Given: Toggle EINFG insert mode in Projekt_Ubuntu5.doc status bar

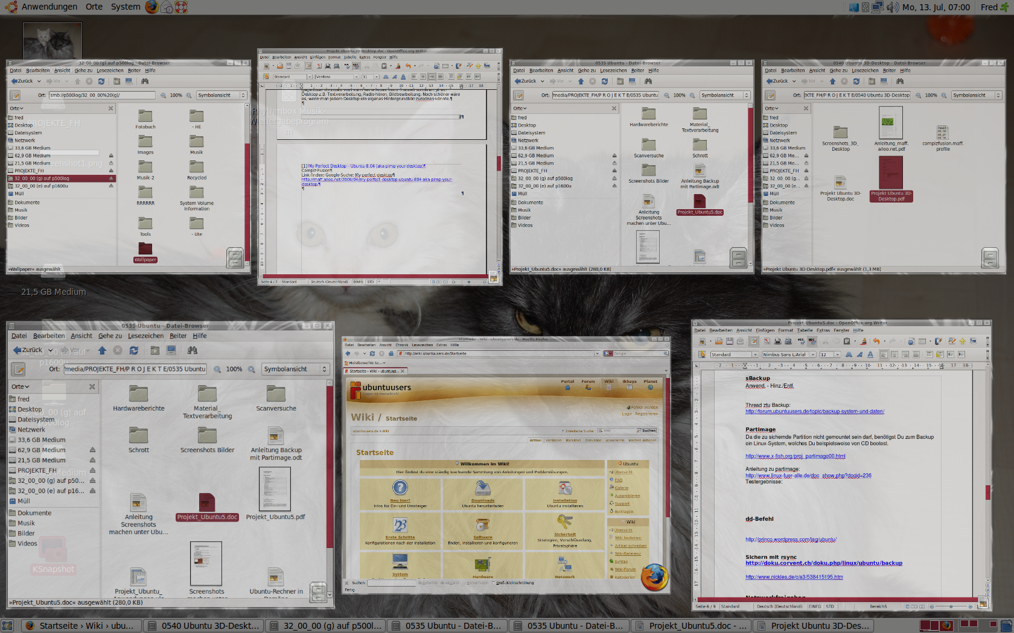Looking at the screenshot, I should [815, 606].
